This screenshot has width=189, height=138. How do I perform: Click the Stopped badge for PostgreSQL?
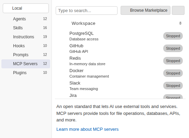point(173,36)
